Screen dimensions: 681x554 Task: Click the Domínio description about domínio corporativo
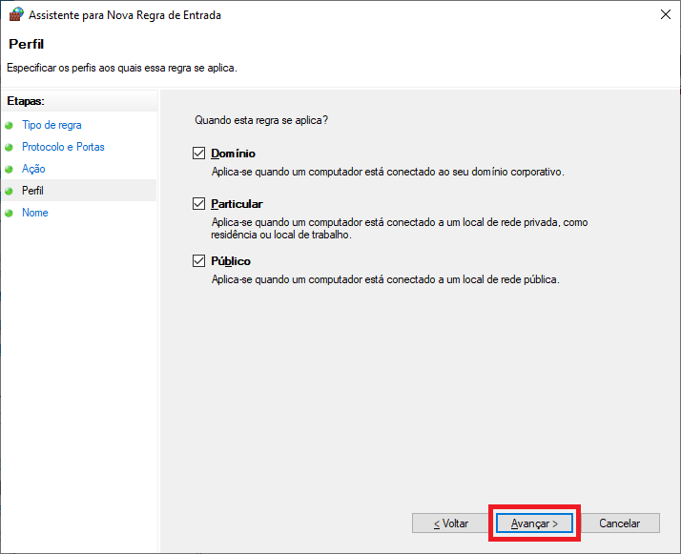coord(388,172)
